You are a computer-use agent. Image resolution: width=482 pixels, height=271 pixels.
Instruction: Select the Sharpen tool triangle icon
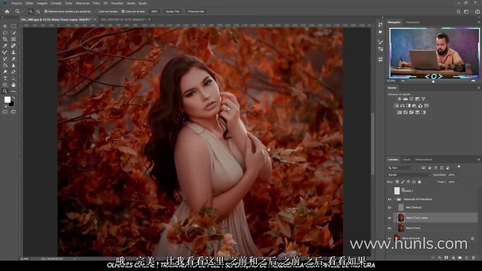coord(13,65)
